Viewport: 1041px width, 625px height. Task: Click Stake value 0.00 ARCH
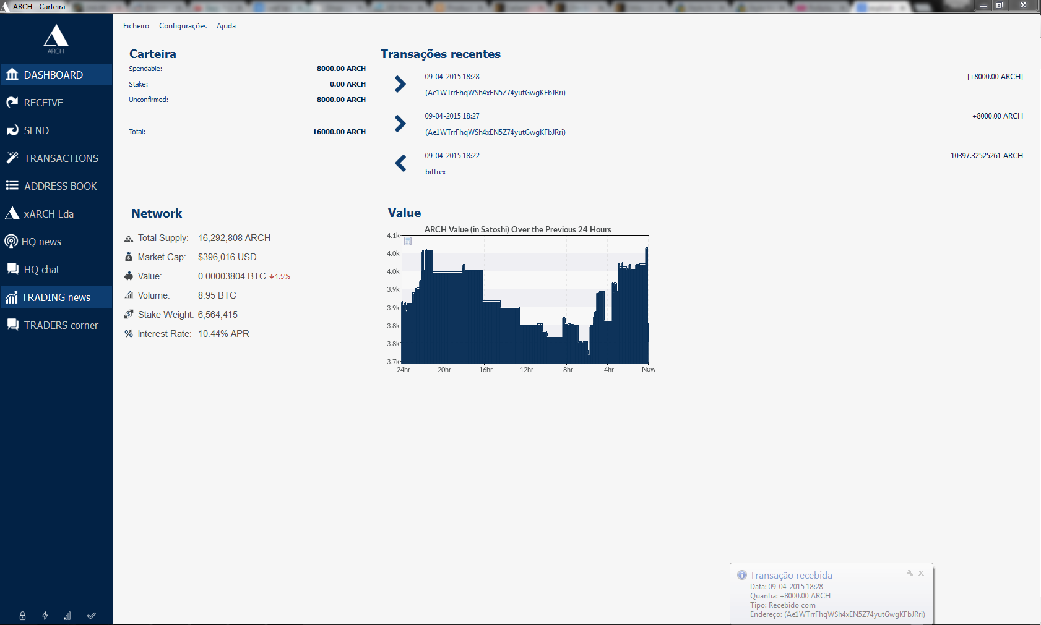(x=348, y=84)
